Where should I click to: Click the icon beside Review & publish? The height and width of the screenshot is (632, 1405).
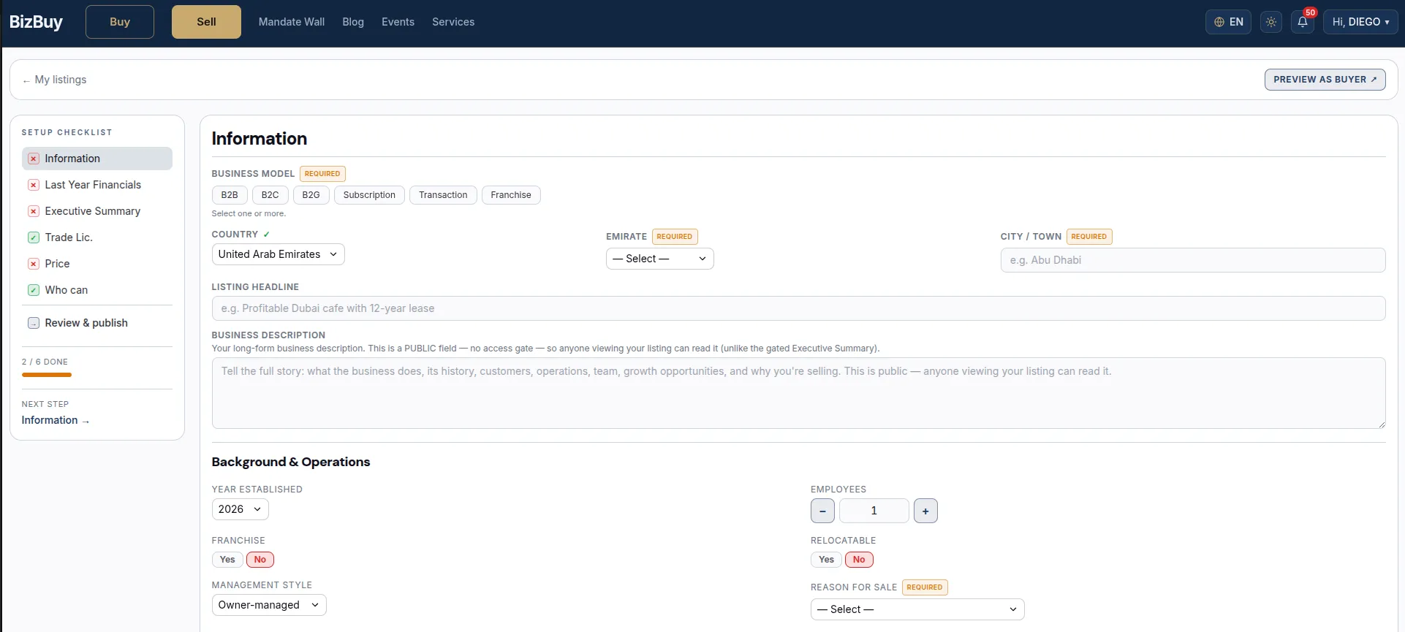pos(34,323)
